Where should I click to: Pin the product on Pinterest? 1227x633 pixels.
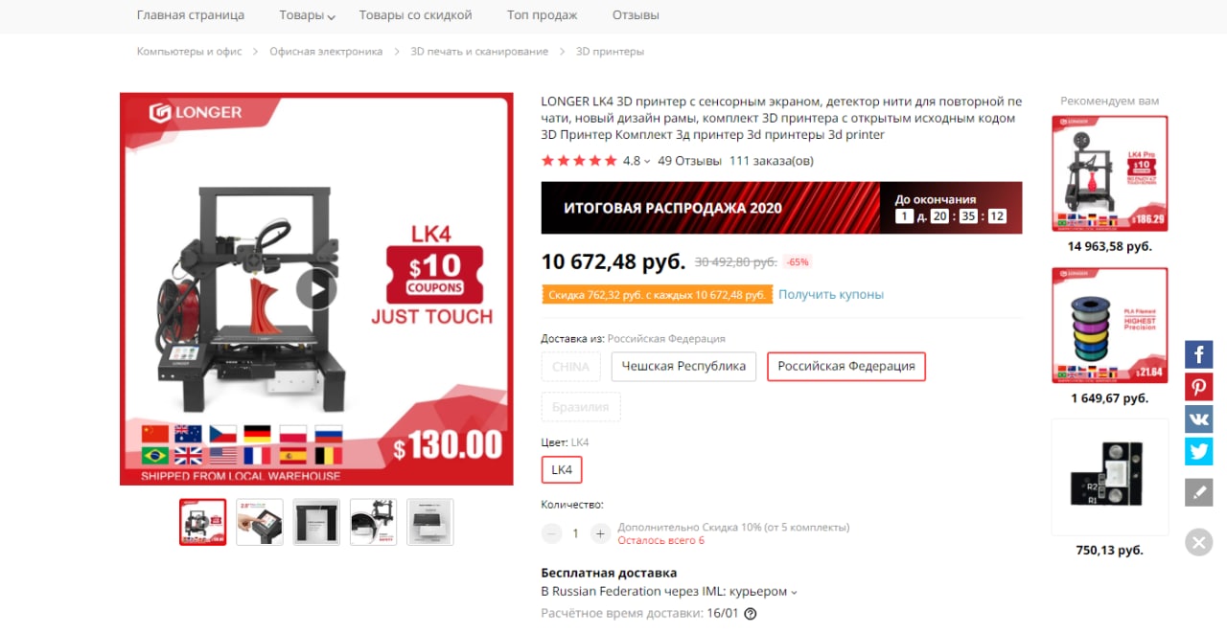point(1199,387)
